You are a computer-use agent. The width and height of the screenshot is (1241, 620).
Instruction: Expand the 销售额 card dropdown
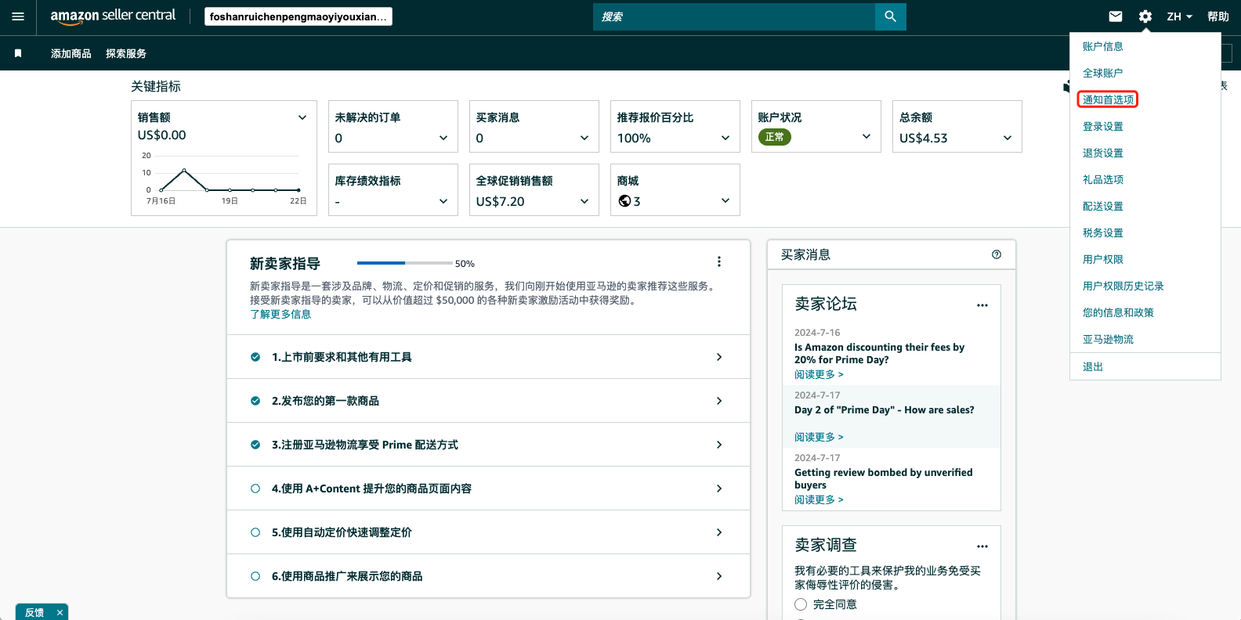302,117
